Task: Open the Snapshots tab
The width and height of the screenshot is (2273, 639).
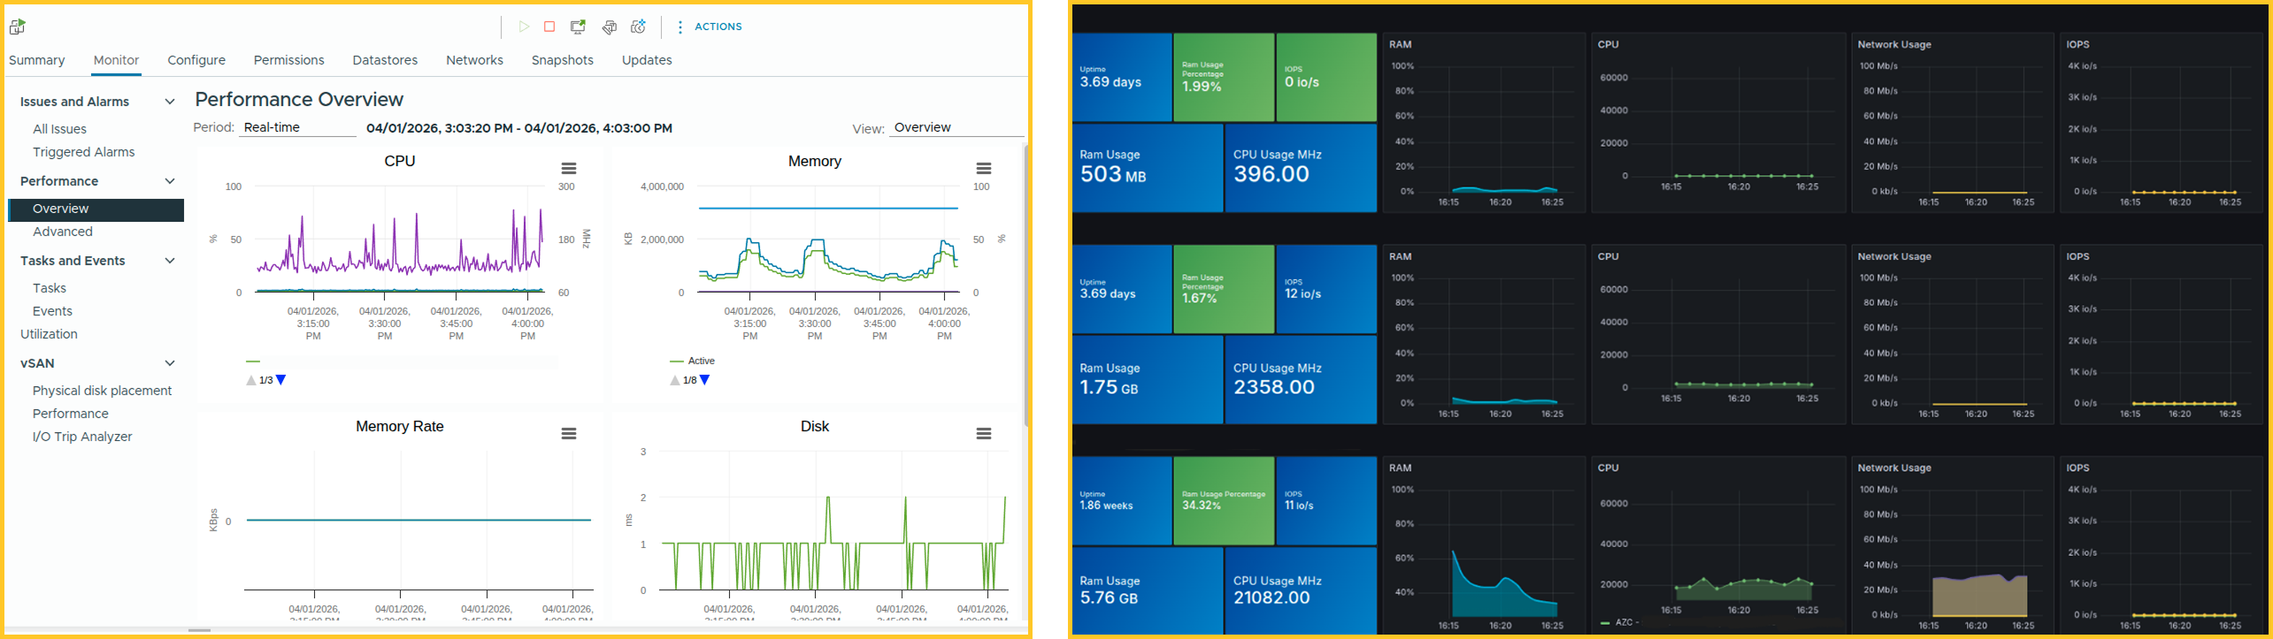Action: click(x=563, y=60)
